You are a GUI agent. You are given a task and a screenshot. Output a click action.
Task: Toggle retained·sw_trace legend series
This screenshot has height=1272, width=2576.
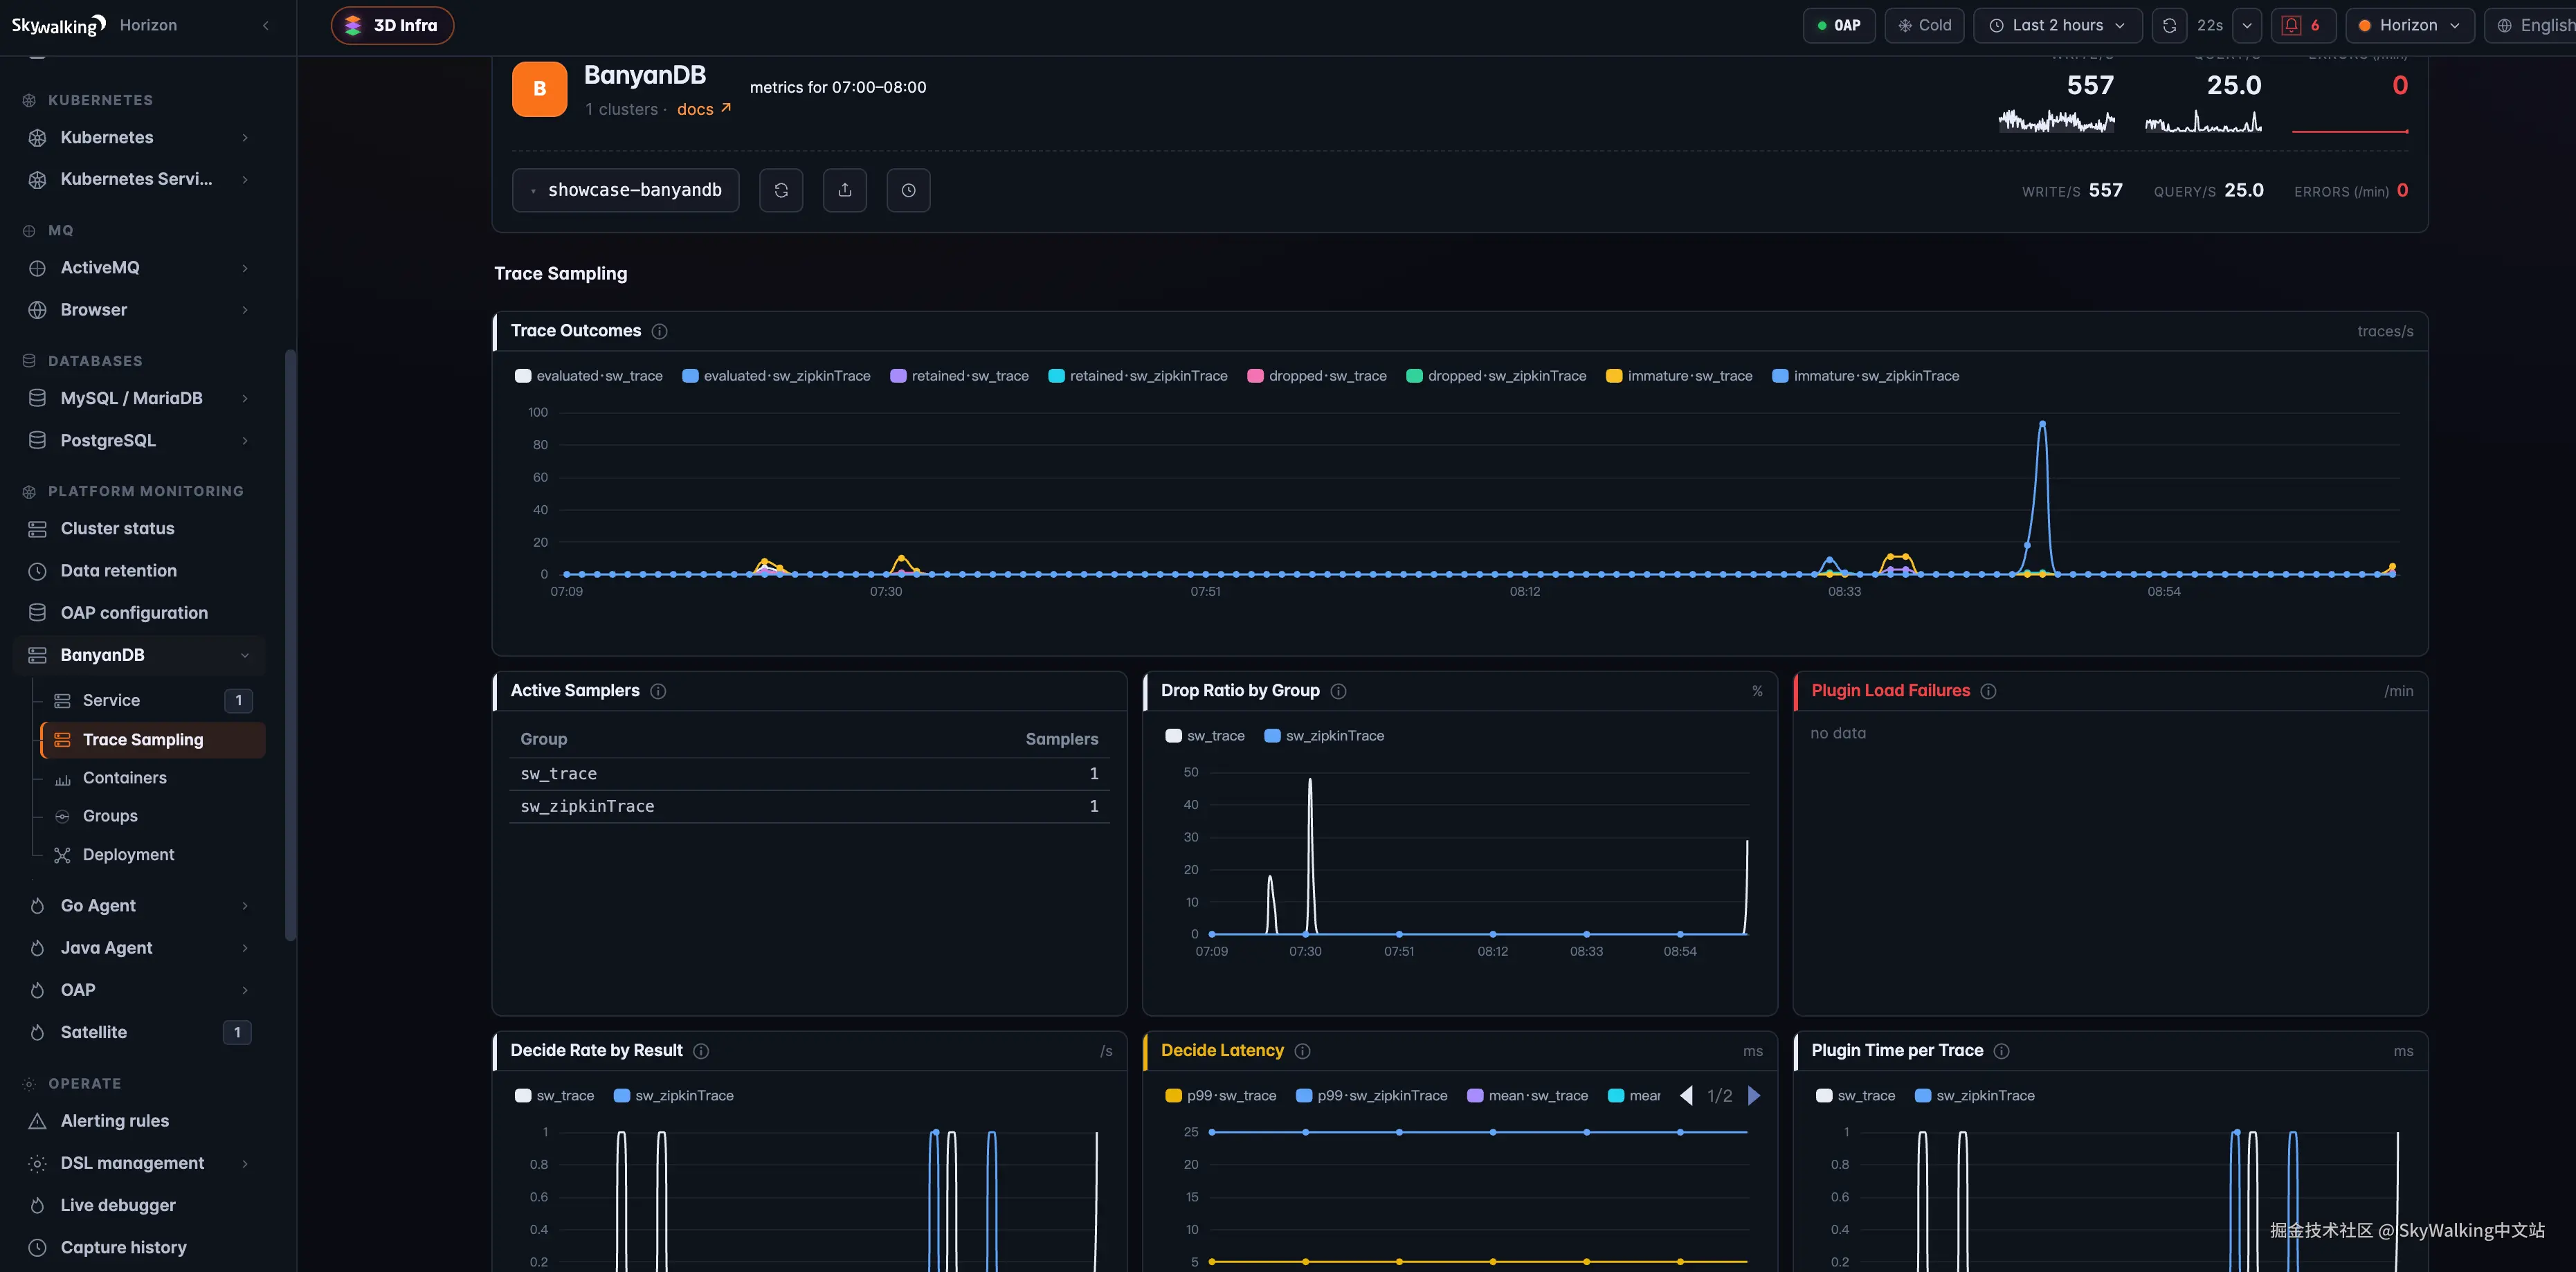pyautogui.click(x=959, y=376)
